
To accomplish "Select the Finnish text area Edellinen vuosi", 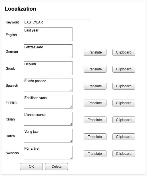I will 48,102.
